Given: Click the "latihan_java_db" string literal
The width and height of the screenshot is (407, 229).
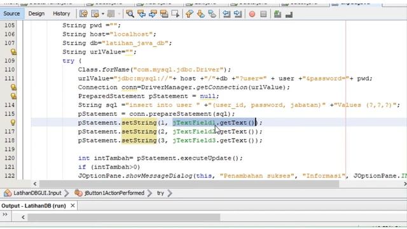Looking at the screenshot, I should (135, 43).
